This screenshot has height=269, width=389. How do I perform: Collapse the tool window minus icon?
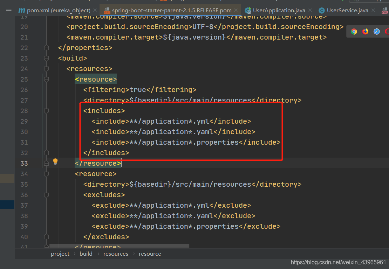(9, 11)
